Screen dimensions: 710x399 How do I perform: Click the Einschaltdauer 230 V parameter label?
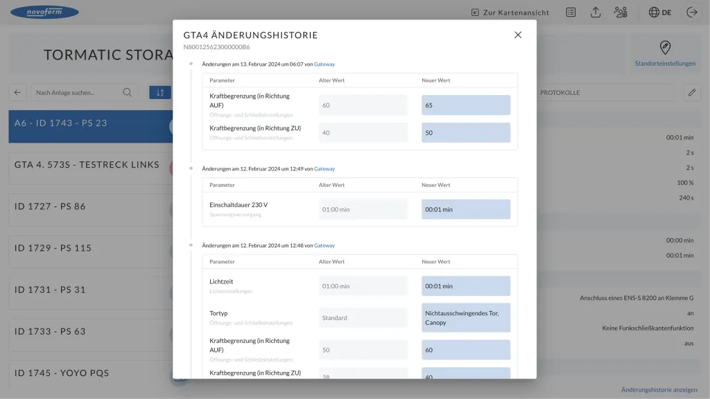pos(239,204)
